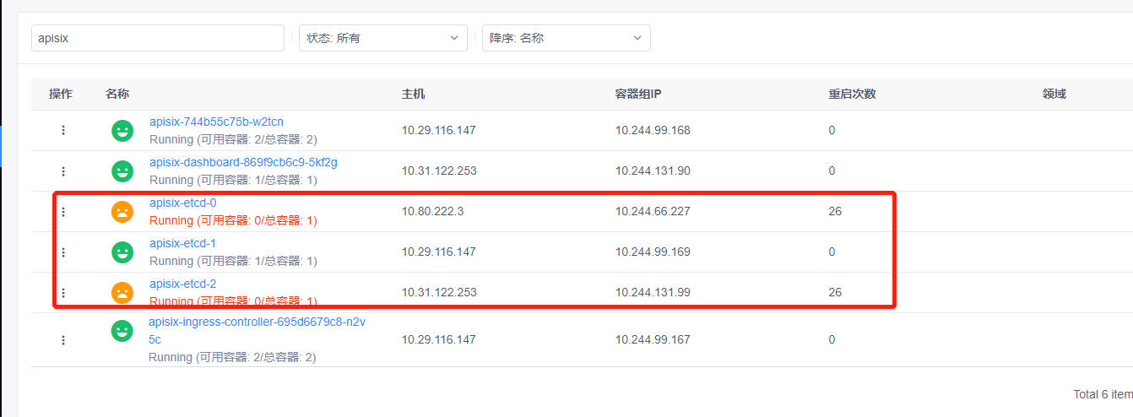Click pod IP 10.244.131.90
Image resolution: width=1133 pixels, height=417 pixels.
pyautogui.click(x=653, y=171)
